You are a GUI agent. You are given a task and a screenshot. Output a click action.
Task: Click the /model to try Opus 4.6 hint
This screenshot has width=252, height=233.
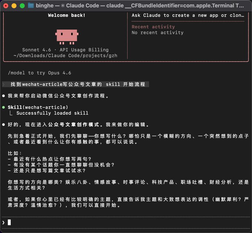tap(40, 73)
